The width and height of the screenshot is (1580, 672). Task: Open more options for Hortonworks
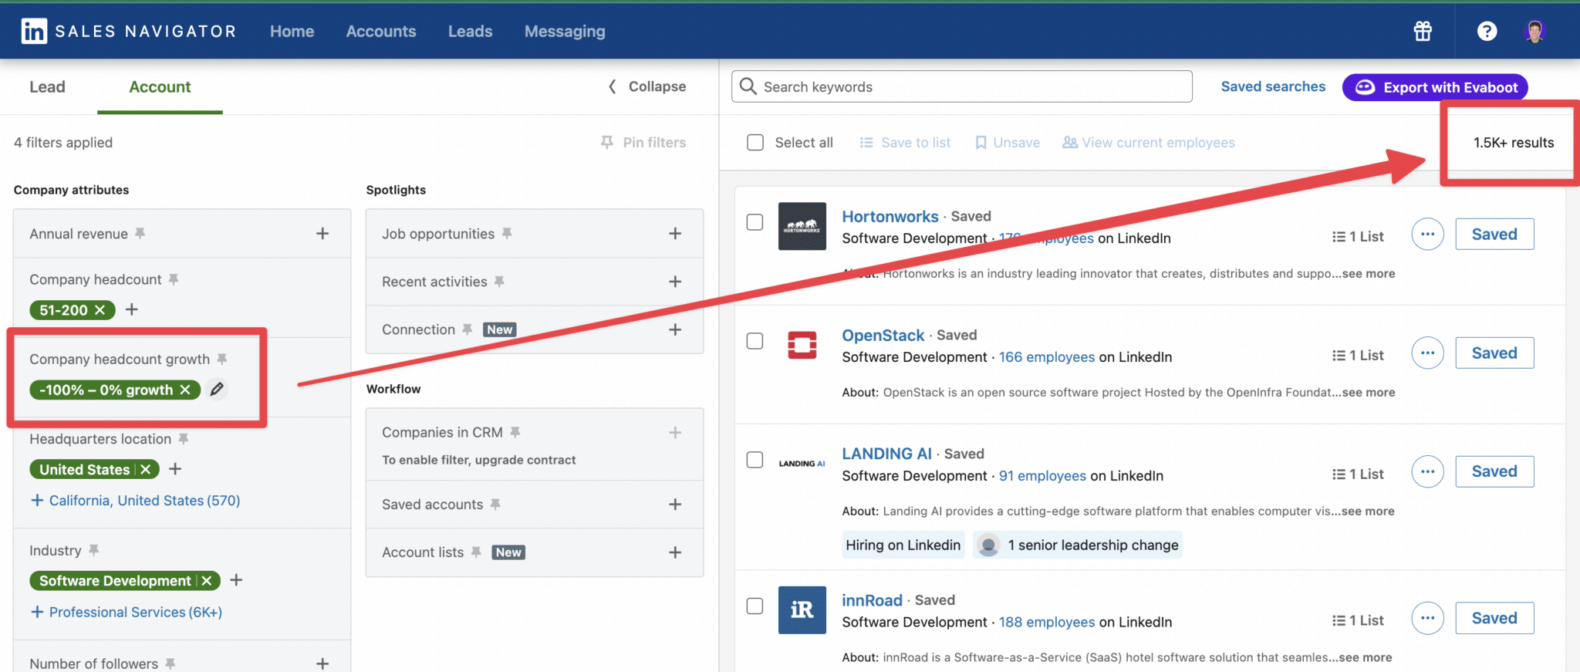click(x=1427, y=234)
